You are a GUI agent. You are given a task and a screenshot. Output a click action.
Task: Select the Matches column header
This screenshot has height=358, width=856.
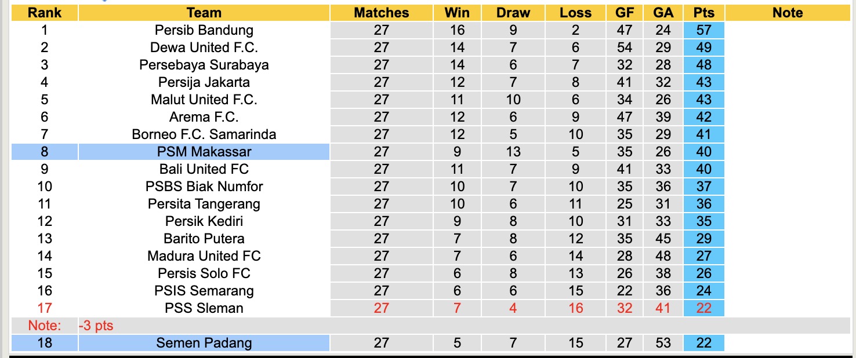[382, 13]
